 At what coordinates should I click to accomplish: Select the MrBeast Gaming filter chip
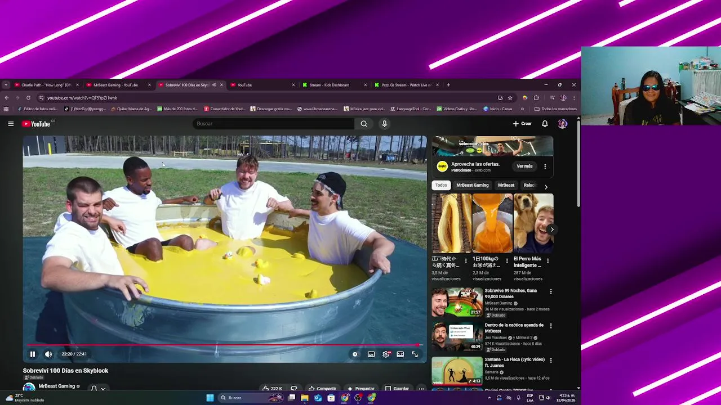pyautogui.click(x=473, y=185)
